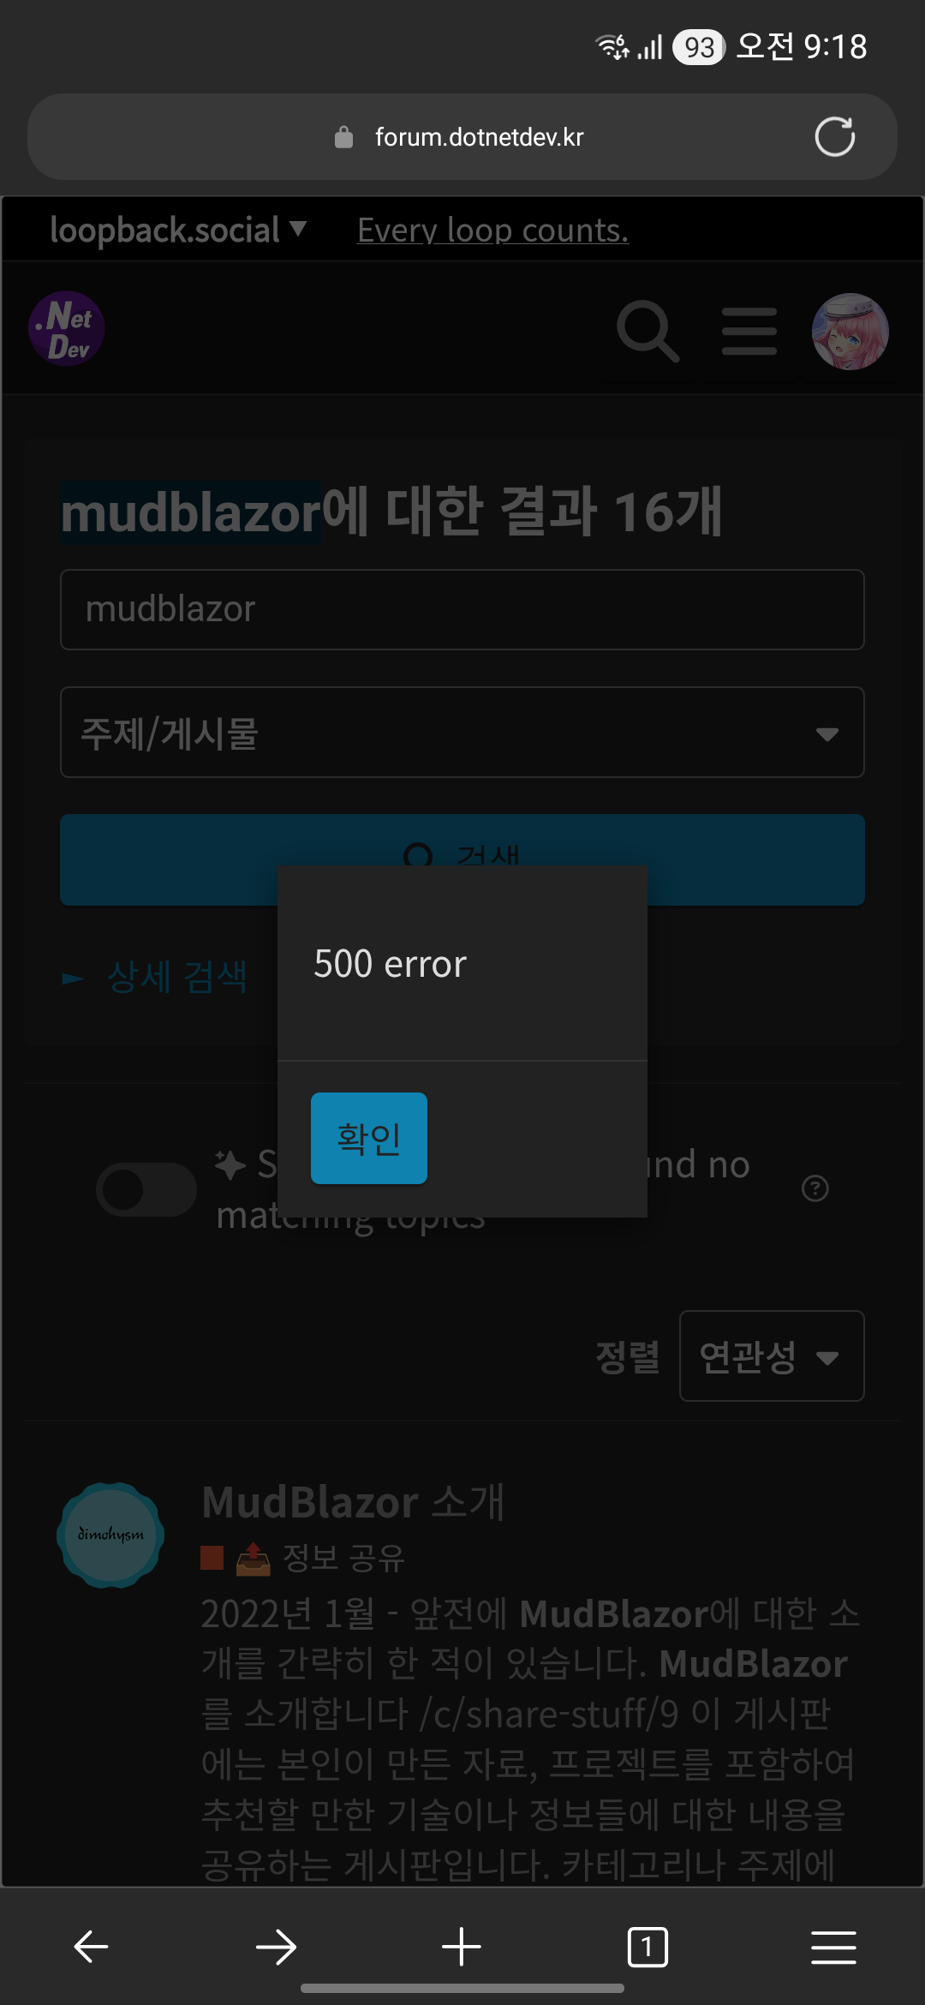Toggle the AI search results switch

tap(146, 1189)
